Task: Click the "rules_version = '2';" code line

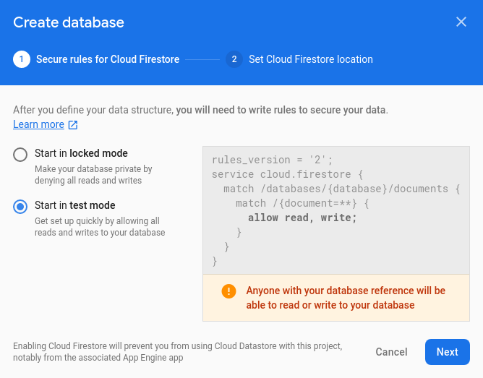Action: [x=272, y=160]
